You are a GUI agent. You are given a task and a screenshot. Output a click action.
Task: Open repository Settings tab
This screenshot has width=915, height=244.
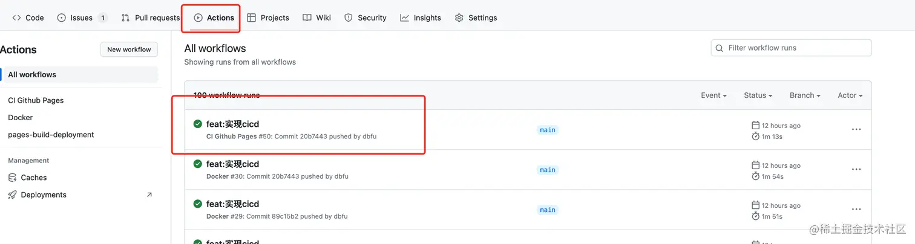476,18
